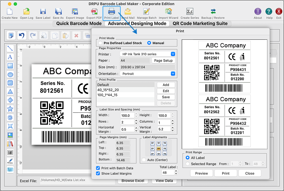284x191 pixels.
Task: Click the Add profile button
Action: pos(166,85)
